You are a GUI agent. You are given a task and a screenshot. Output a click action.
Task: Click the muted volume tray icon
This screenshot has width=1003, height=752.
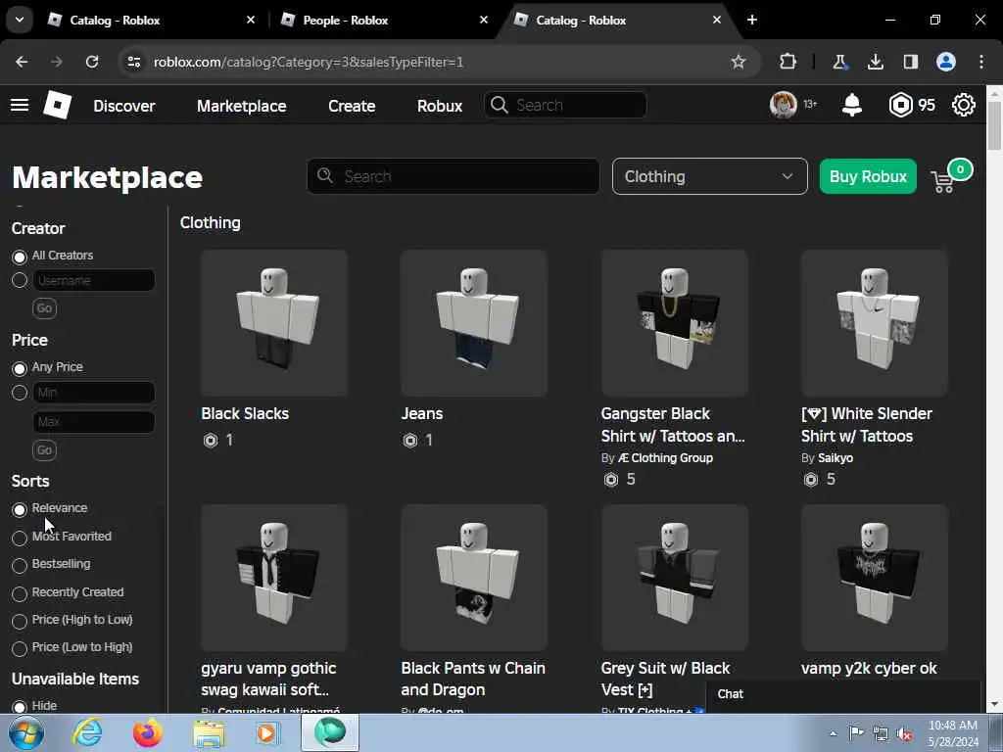click(904, 733)
